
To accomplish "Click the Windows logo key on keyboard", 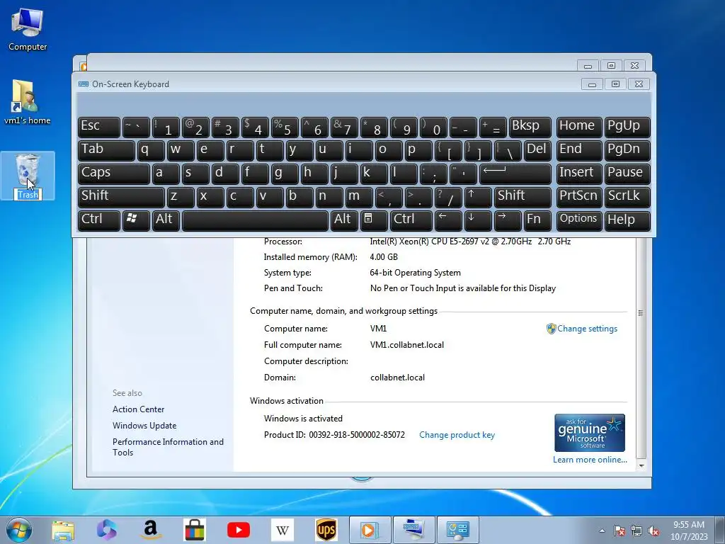I will [x=135, y=220].
